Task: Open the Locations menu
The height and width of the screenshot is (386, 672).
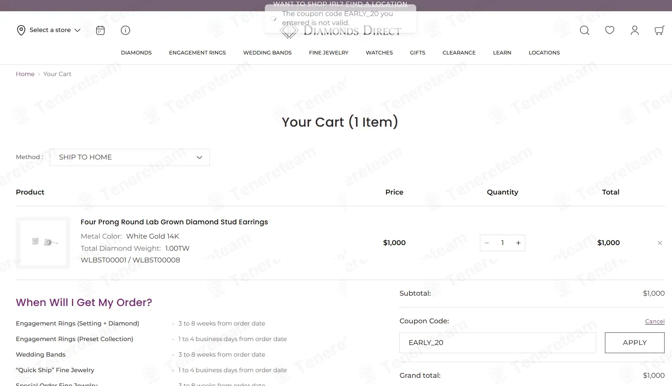Action: pyautogui.click(x=544, y=53)
